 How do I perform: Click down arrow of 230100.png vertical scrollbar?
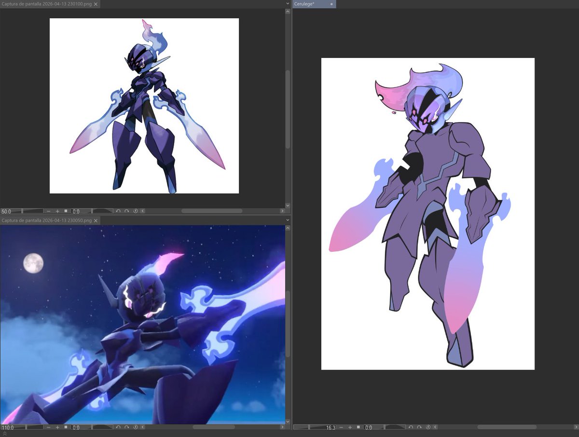click(288, 205)
